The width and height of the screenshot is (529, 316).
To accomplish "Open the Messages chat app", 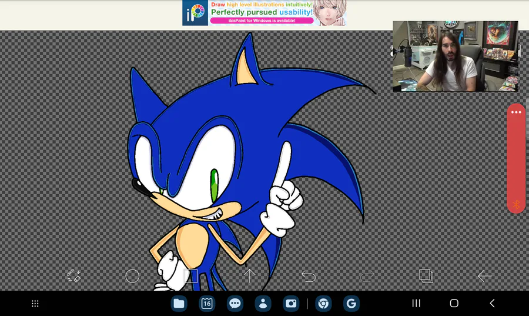I will 235,304.
